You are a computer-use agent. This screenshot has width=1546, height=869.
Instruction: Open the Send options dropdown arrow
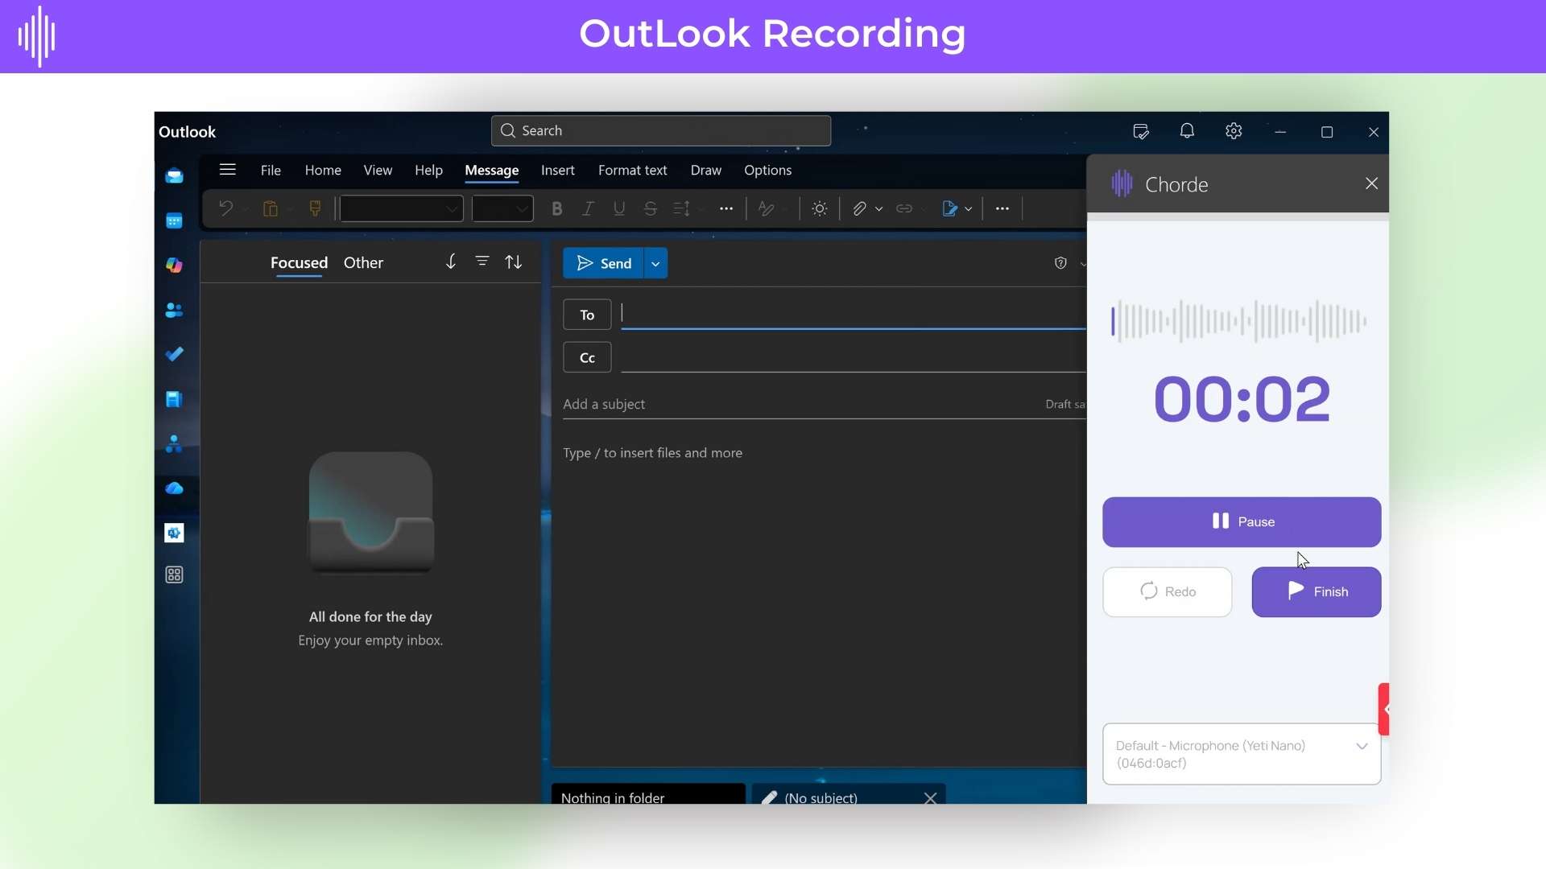[654, 263]
